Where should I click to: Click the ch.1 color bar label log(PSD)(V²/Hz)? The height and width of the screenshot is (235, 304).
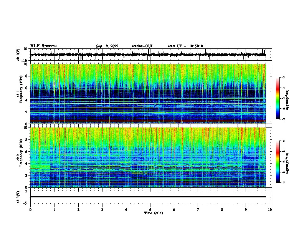[x=287, y=100]
